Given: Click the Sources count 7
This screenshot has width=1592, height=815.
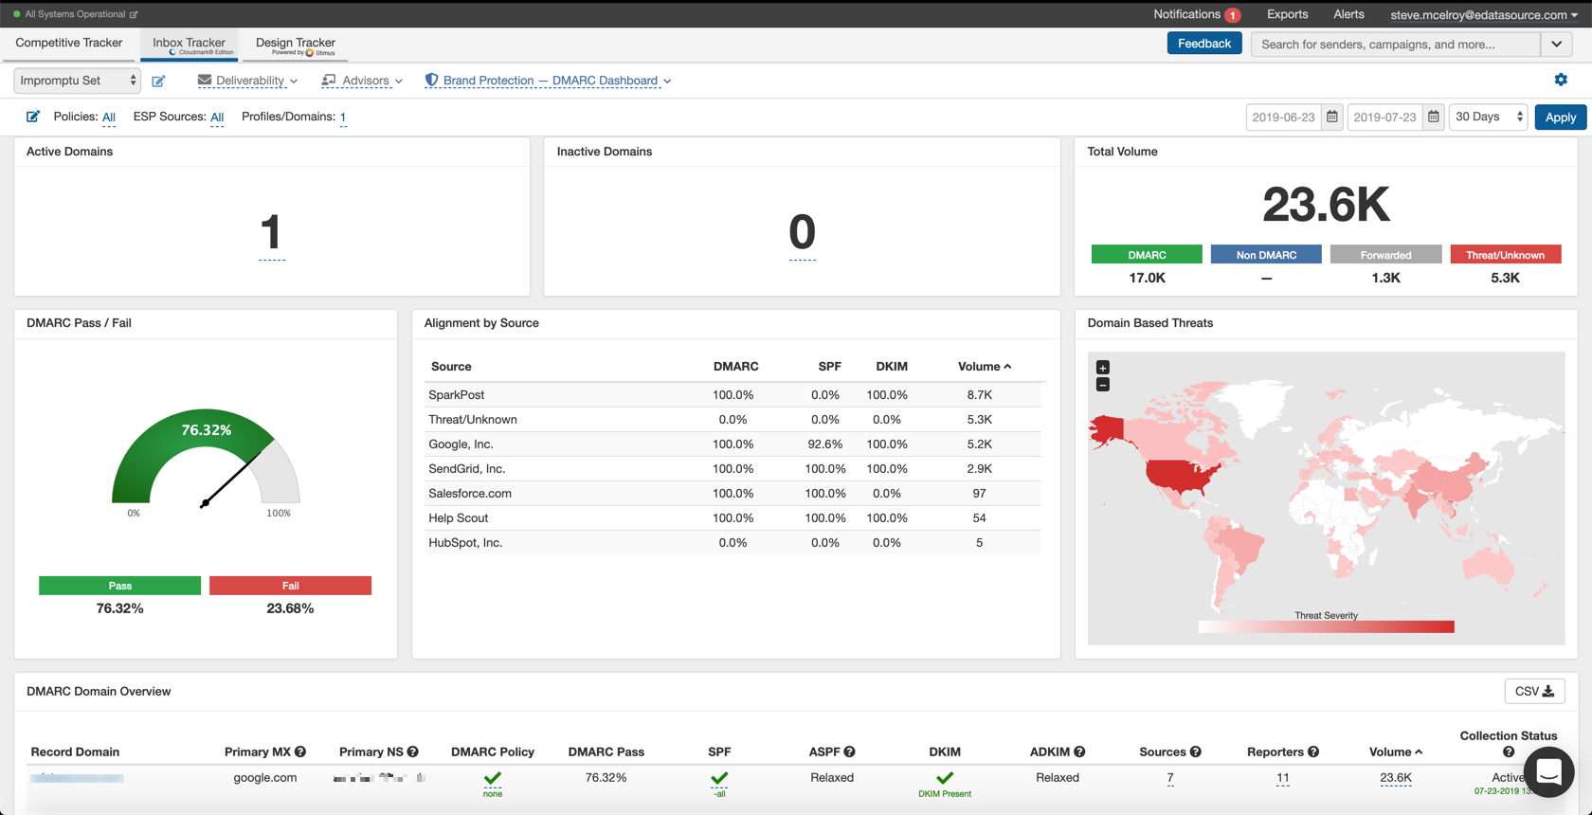Looking at the screenshot, I should (x=1170, y=778).
